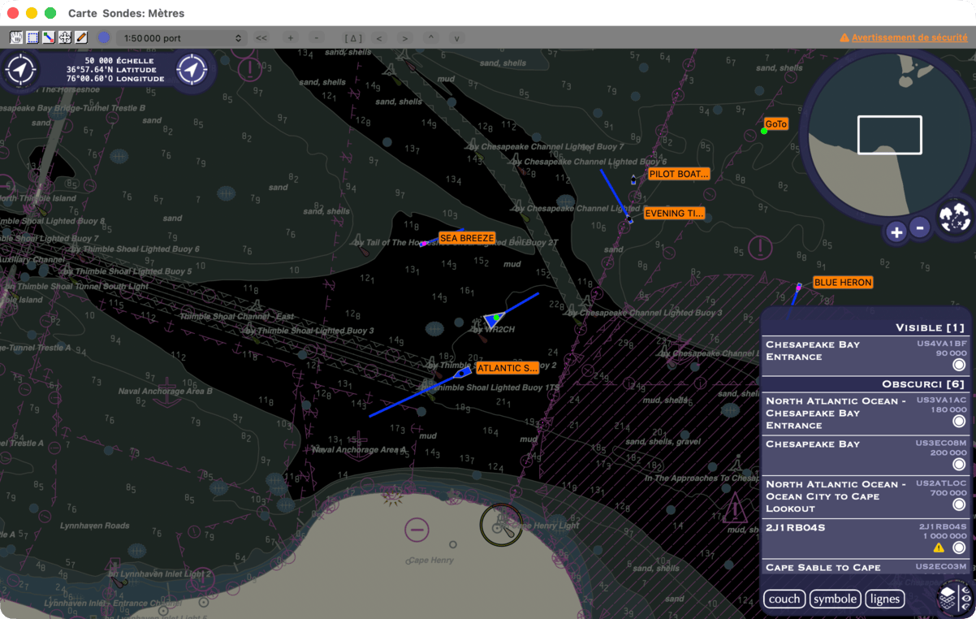976x619 pixels.
Task: Click the warning triangle on 2J1RB04S row
Action: 939,548
